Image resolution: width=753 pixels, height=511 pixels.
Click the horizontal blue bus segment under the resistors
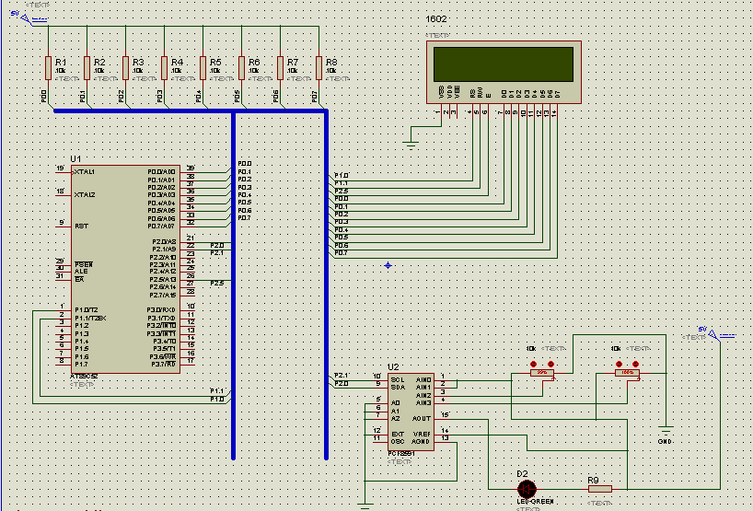click(191, 110)
